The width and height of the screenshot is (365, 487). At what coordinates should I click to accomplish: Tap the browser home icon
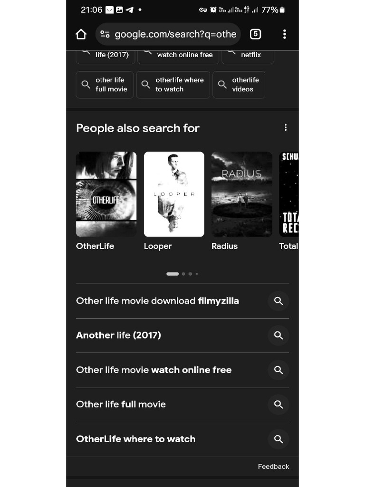point(81,34)
